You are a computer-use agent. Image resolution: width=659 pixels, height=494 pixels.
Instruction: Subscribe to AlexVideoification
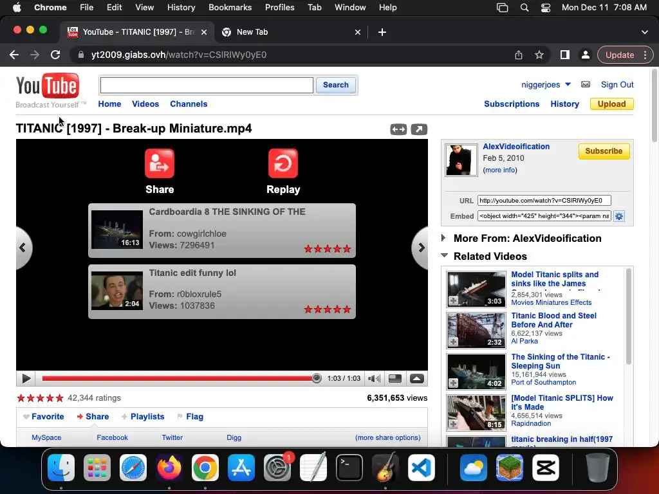point(604,151)
